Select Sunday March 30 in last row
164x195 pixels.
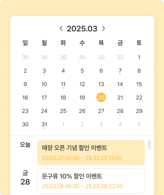[25, 124]
